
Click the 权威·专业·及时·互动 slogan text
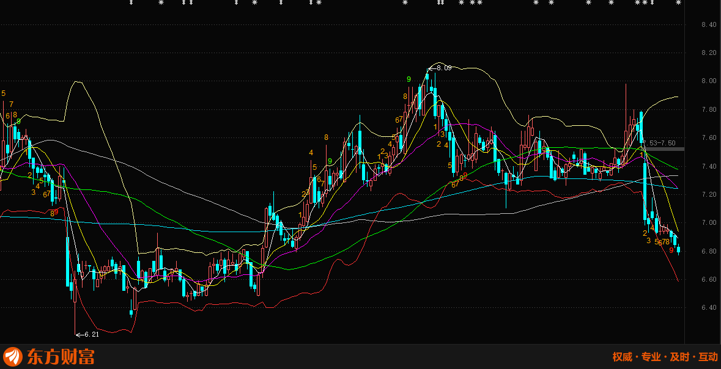tap(665, 357)
